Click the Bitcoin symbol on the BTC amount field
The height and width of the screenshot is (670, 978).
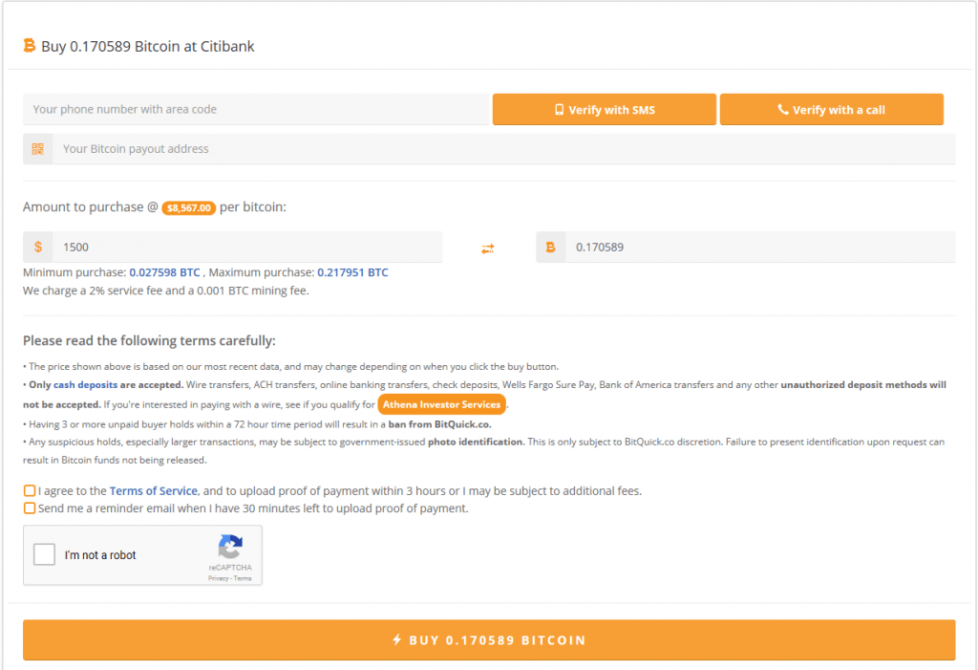[x=551, y=247]
